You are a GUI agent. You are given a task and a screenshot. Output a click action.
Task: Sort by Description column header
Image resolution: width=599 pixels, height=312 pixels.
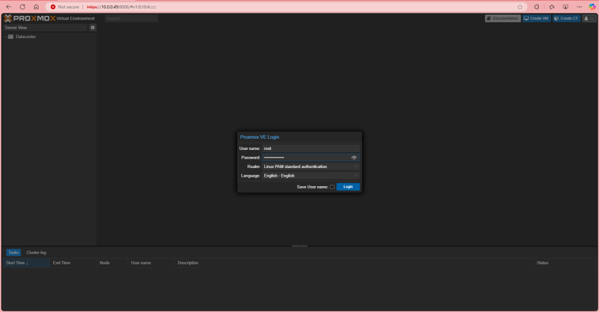coord(354,263)
